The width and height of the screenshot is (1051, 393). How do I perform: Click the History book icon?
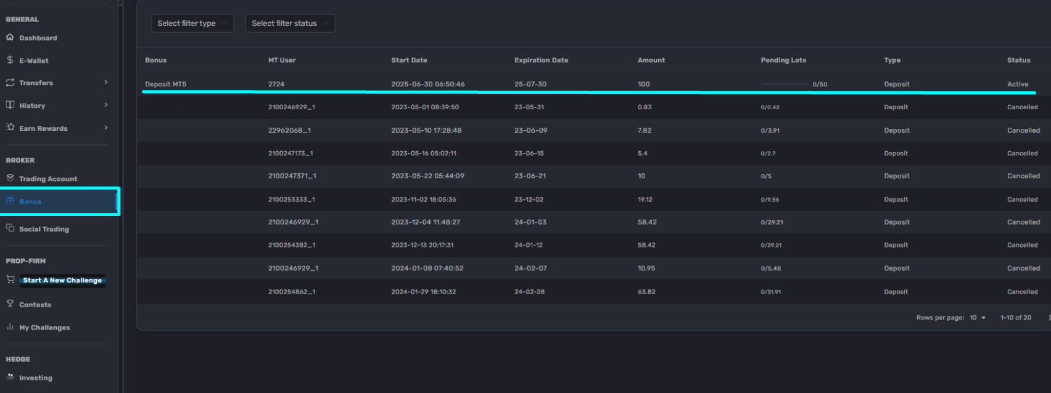(x=10, y=105)
